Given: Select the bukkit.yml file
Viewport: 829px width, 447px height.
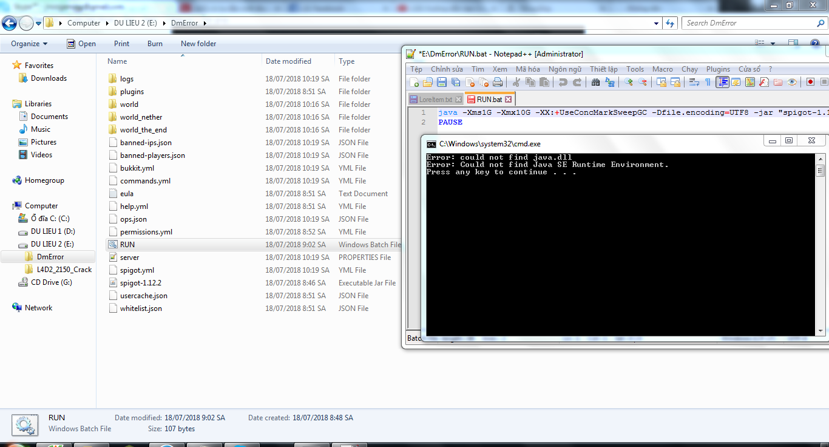Looking at the screenshot, I should click(x=137, y=168).
